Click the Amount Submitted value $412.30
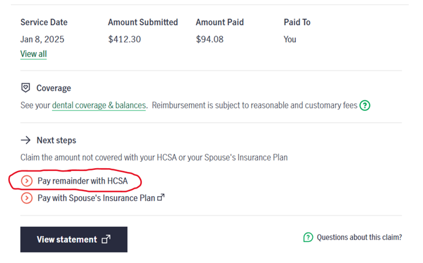423x263 pixels. pyautogui.click(x=125, y=39)
